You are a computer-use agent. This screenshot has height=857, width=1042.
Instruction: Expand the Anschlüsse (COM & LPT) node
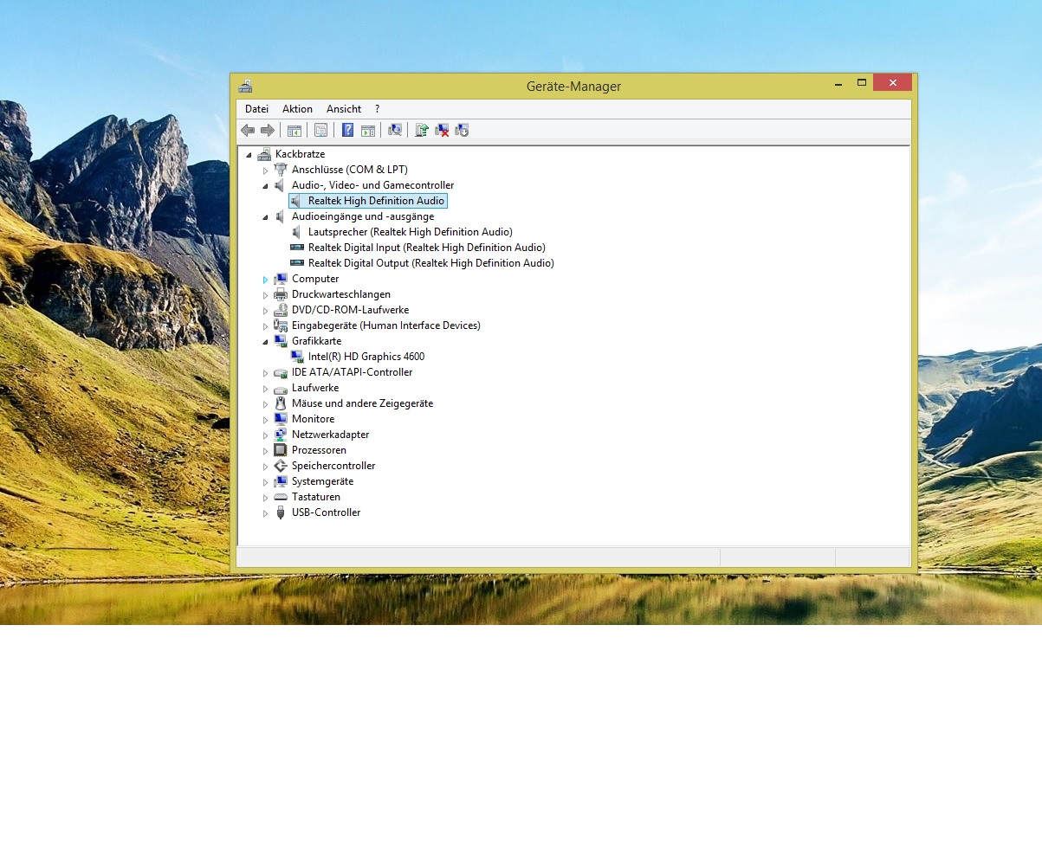pyautogui.click(x=266, y=171)
